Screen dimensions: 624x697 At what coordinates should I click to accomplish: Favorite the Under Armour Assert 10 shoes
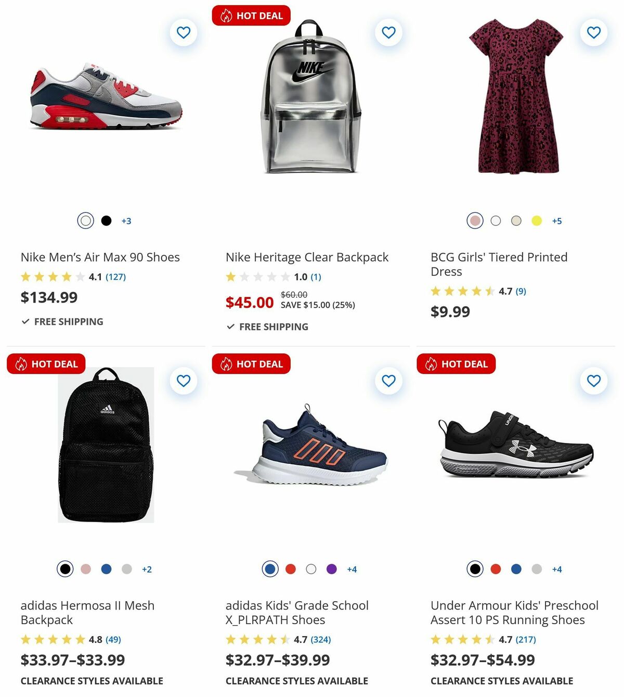pyautogui.click(x=593, y=382)
